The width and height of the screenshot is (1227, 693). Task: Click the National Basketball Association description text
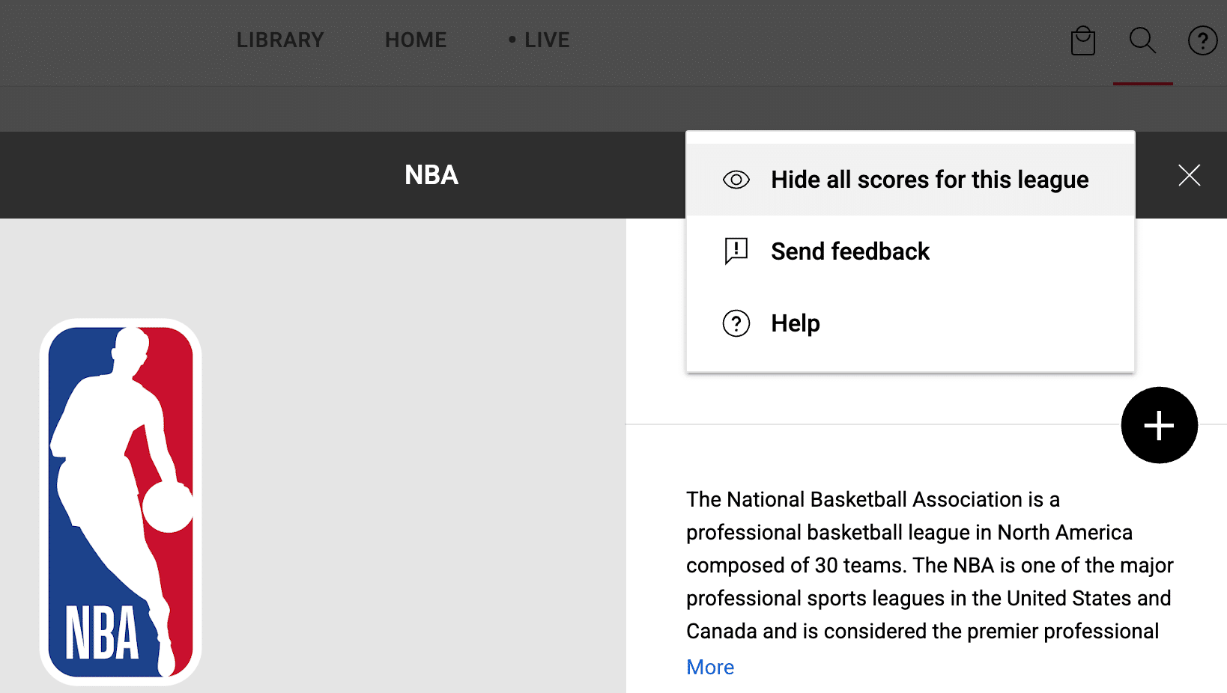pos(929,565)
